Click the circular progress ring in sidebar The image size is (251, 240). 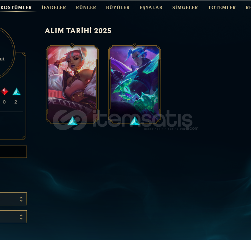pyautogui.click(x=6, y=53)
